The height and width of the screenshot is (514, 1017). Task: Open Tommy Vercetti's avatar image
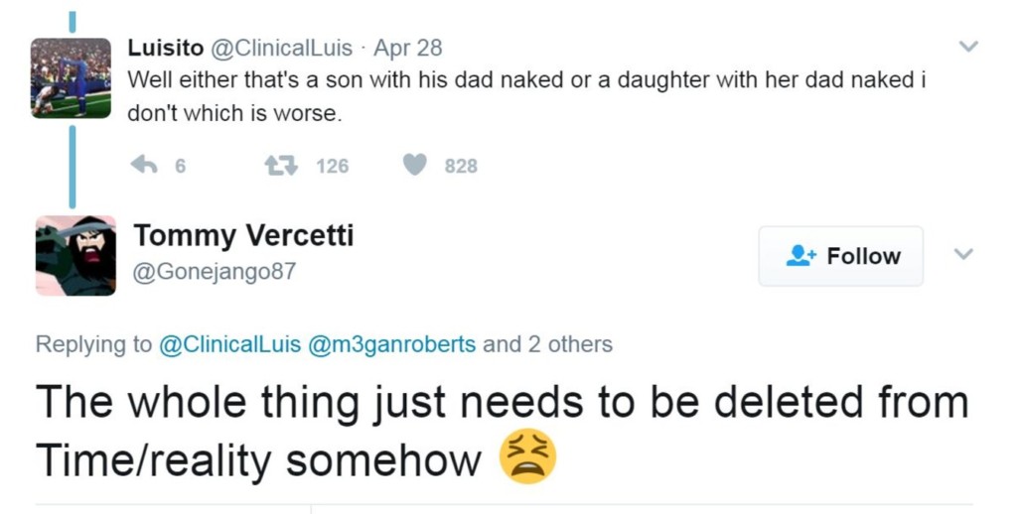75,255
